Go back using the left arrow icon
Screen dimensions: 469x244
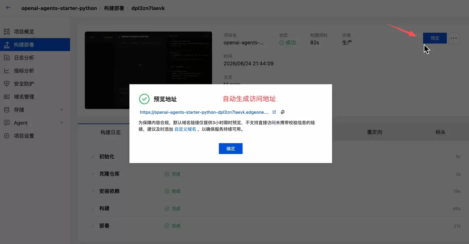click(x=8, y=7)
